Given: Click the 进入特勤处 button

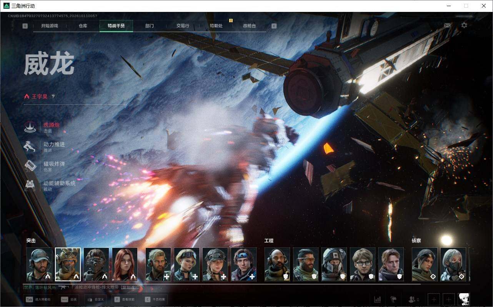Looking at the screenshot, I should (39, 299).
